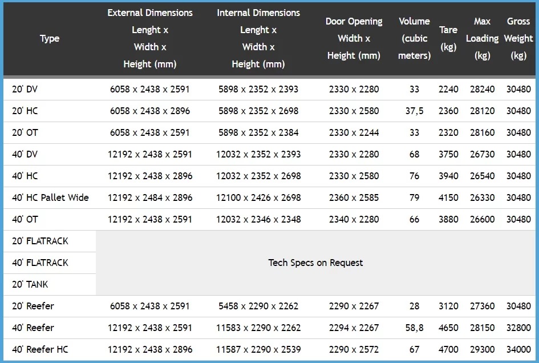Screen dimensions: 539x363
Task: Click the 37,5 volume value
Action: click(x=414, y=111)
